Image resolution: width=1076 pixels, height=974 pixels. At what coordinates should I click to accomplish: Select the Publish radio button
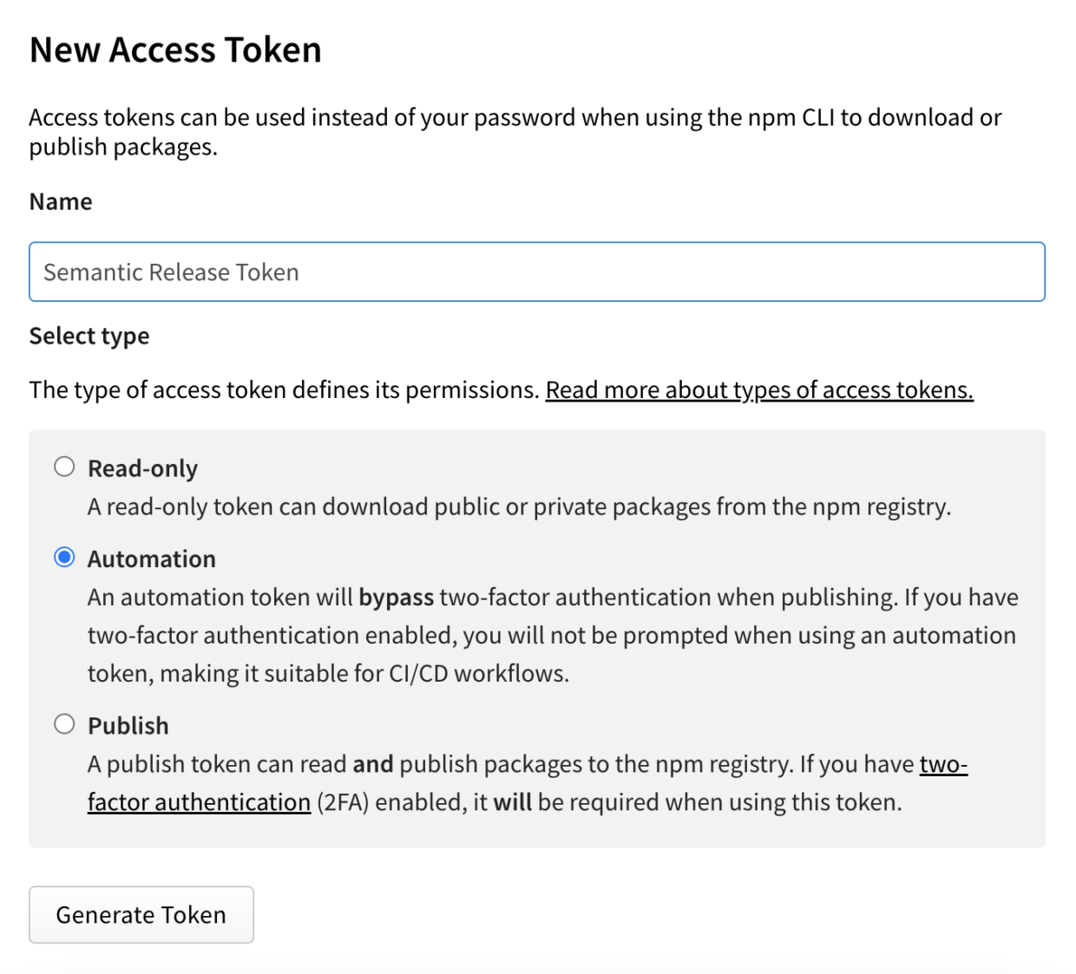click(64, 724)
